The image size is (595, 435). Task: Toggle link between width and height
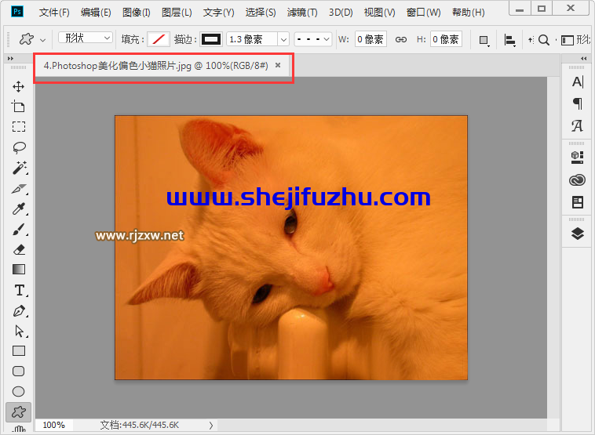tap(401, 39)
